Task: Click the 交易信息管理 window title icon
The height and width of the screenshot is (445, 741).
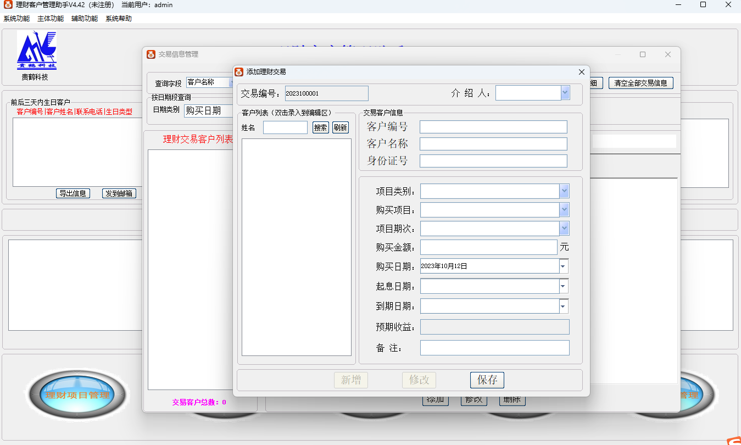Action: (x=151, y=54)
